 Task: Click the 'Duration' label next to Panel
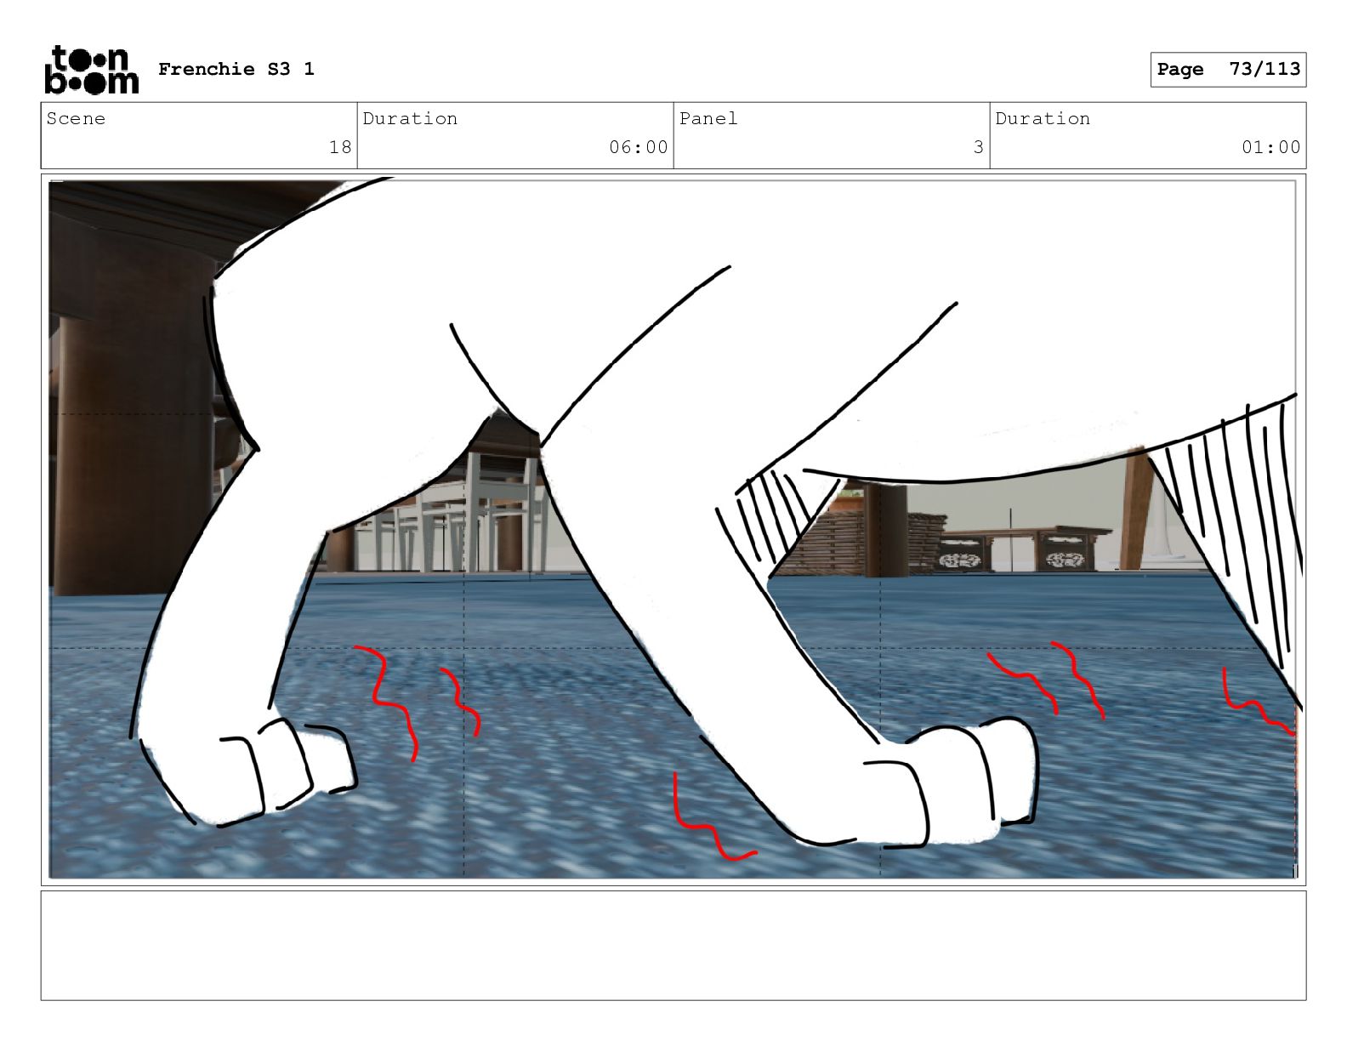pos(1043,118)
